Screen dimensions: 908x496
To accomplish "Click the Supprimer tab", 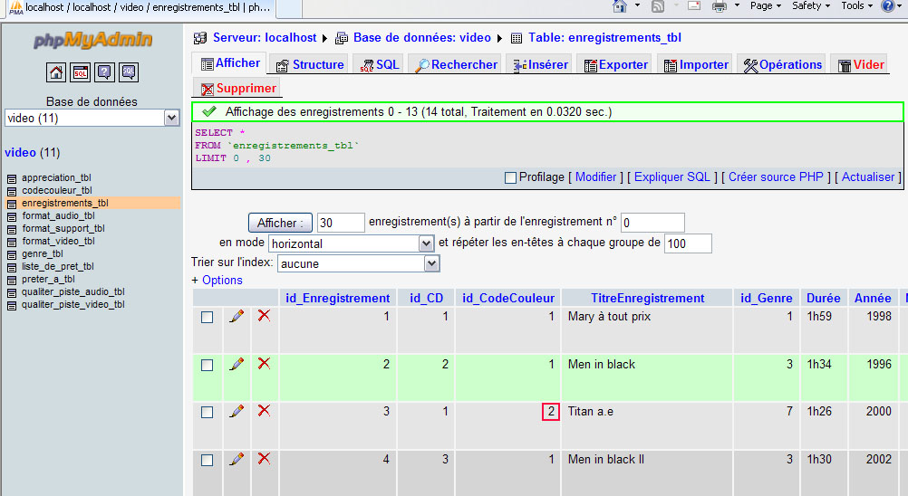I will 238,89.
